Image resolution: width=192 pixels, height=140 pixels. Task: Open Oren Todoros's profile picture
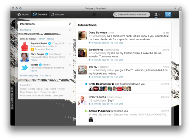pyautogui.click(x=82, y=100)
